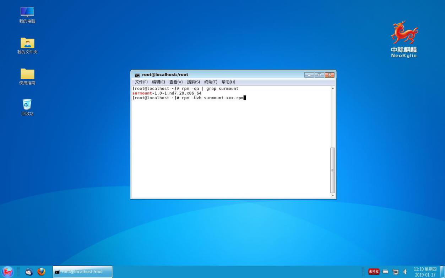Screen dimensions: 445x278
Task: Click the network connection tray icon
Action: point(395,272)
